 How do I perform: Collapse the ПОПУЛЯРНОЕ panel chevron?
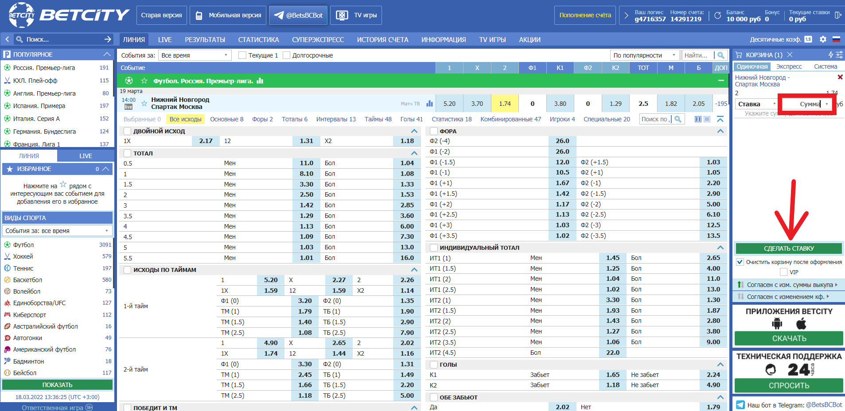coord(107,54)
